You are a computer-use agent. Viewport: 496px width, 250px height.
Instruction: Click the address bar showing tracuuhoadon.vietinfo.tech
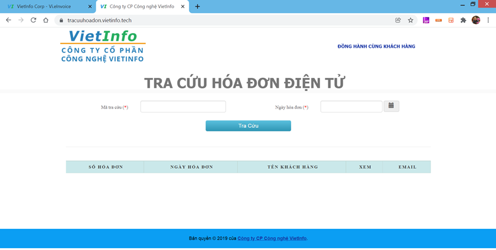click(x=224, y=20)
